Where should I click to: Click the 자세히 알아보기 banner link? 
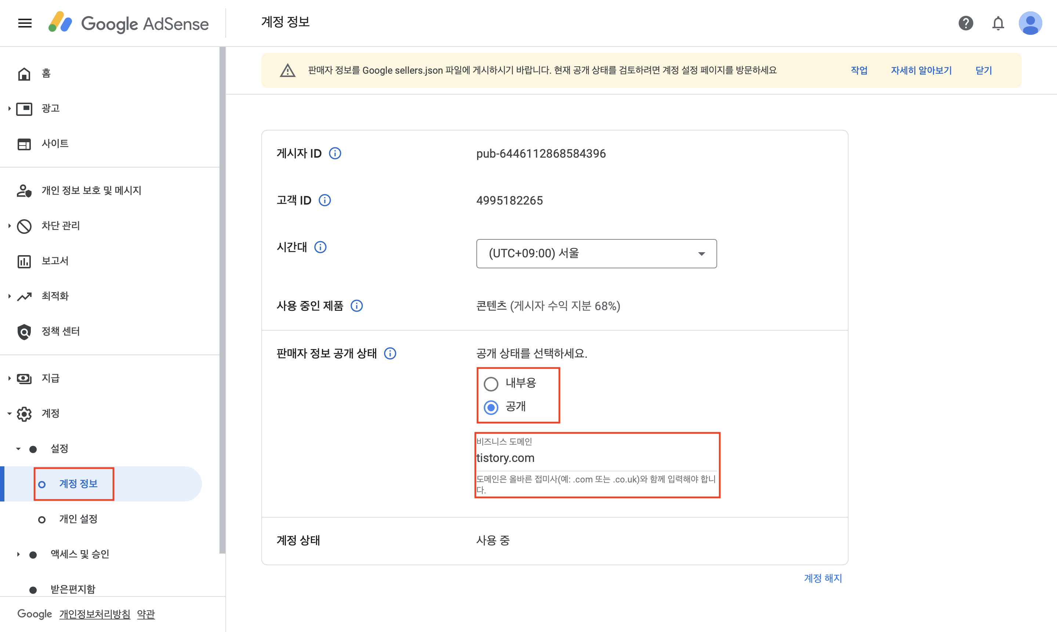point(921,70)
